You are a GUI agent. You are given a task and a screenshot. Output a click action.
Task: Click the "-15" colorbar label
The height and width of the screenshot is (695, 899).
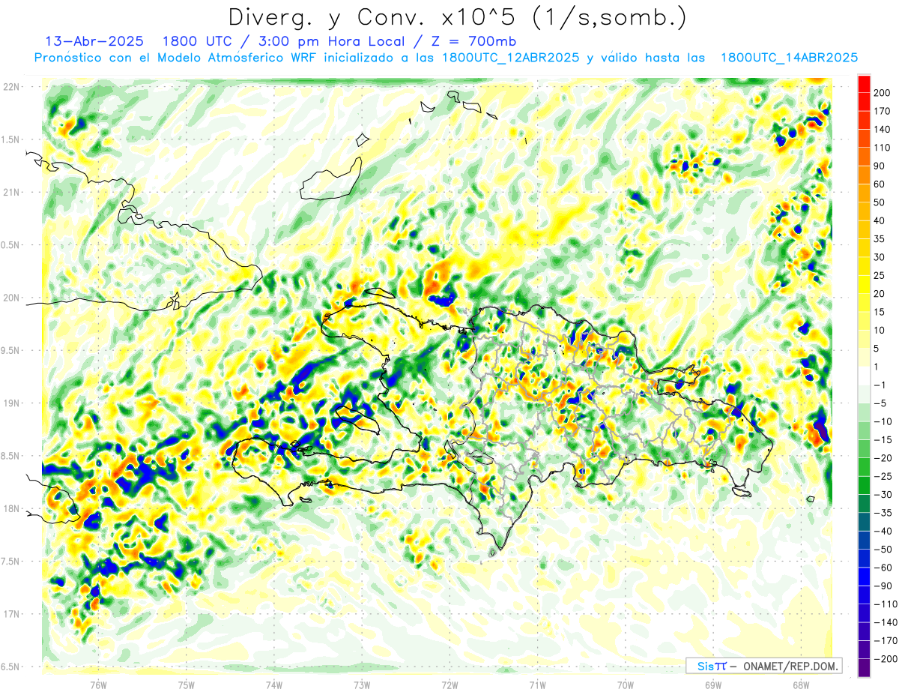pos(882,440)
